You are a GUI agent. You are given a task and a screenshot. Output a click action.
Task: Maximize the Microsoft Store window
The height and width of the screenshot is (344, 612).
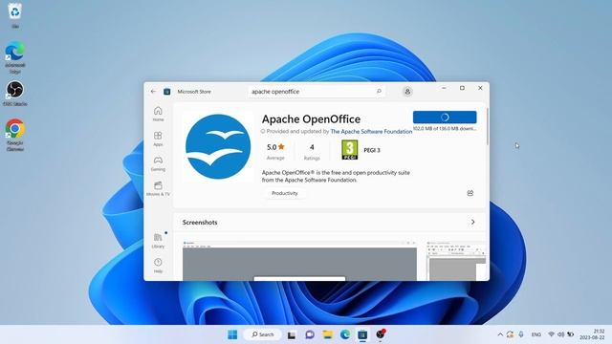(462, 88)
